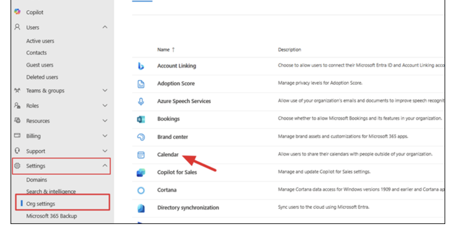Click the Copilot for Sales icon
Screen dimensions: 458x227
(x=141, y=173)
